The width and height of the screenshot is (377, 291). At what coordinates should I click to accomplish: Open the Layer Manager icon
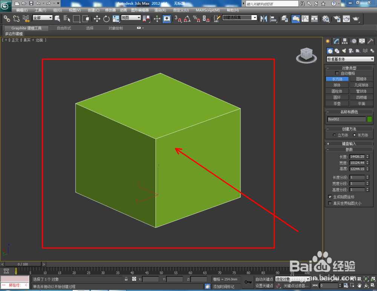pyautogui.click(x=285, y=19)
